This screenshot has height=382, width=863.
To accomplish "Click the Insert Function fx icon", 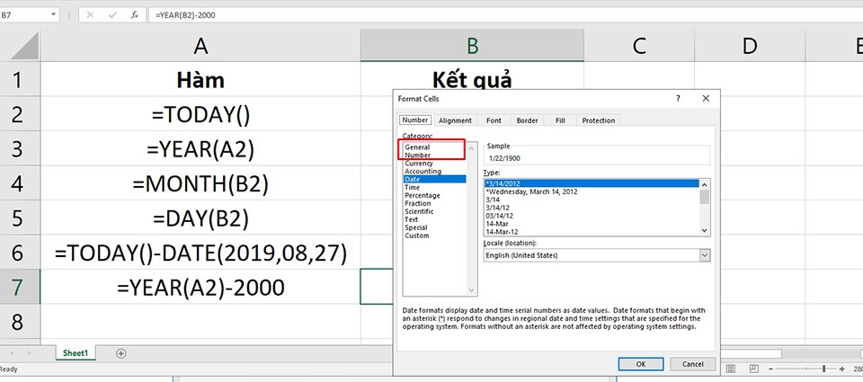I will [x=135, y=15].
